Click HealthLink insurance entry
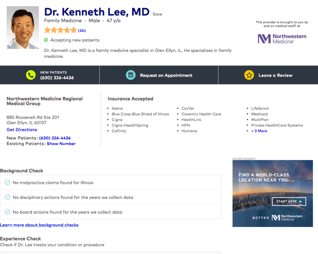 (x=192, y=120)
